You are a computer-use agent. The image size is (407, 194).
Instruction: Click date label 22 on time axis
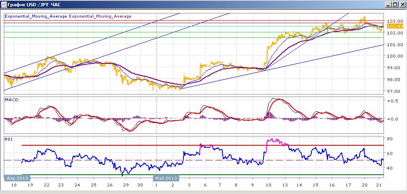point(46,185)
